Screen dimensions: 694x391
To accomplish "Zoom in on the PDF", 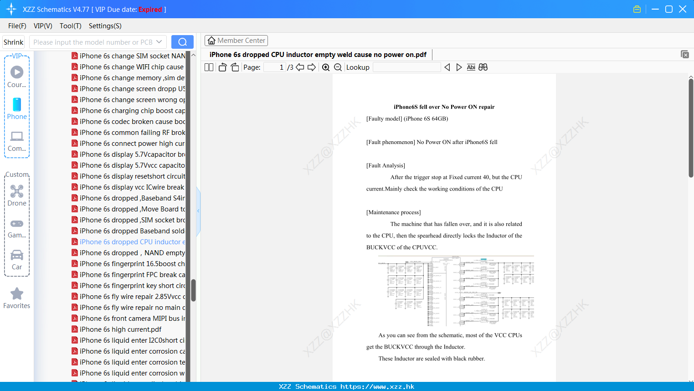I will pyautogui.click(x=326, y=67).
